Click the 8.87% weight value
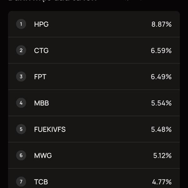 coord(161,24)
